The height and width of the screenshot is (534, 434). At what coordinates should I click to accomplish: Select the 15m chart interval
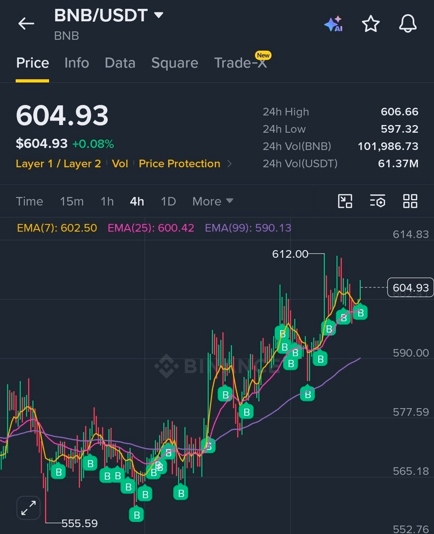(72, 201)
